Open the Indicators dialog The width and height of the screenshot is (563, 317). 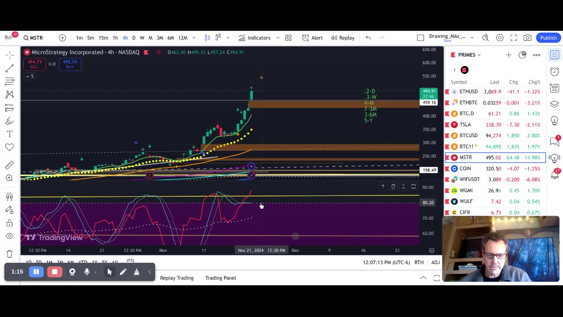(254, 38)
